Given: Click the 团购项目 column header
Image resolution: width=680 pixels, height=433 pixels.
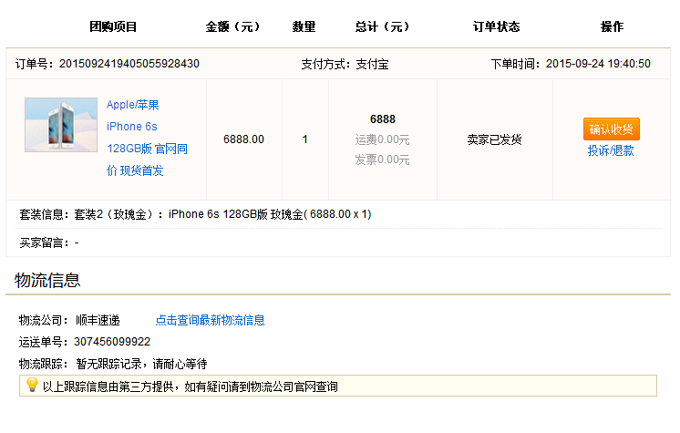Looking at the screenshot, I should click(113, 27).
